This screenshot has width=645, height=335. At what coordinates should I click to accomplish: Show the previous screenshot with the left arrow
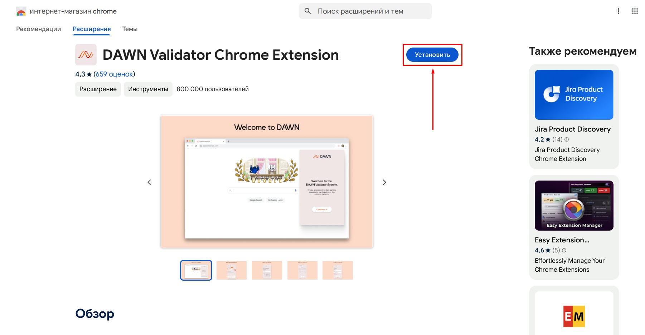coord(149,182)
